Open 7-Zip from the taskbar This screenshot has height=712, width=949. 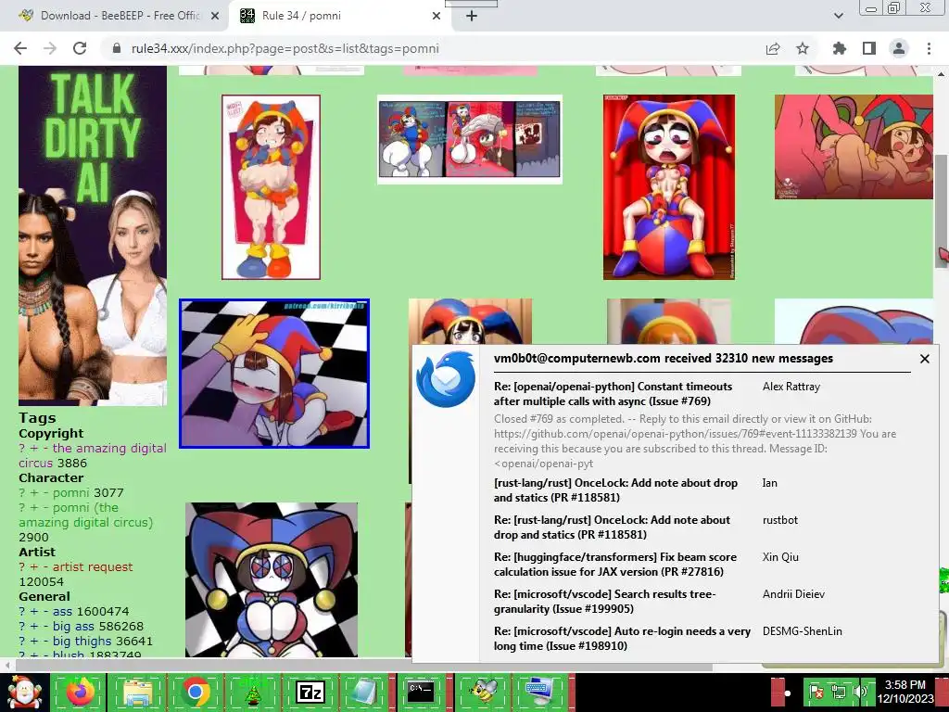(310, 692)
